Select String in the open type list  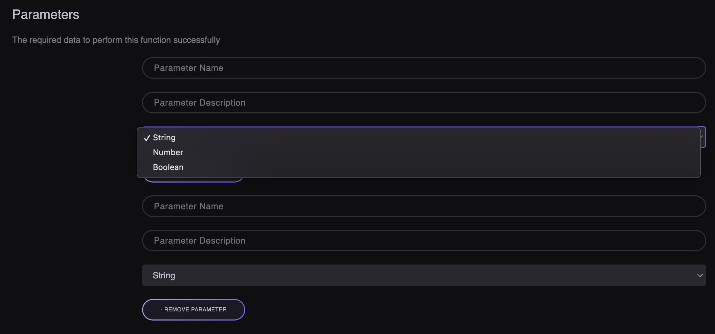[164, 138]
